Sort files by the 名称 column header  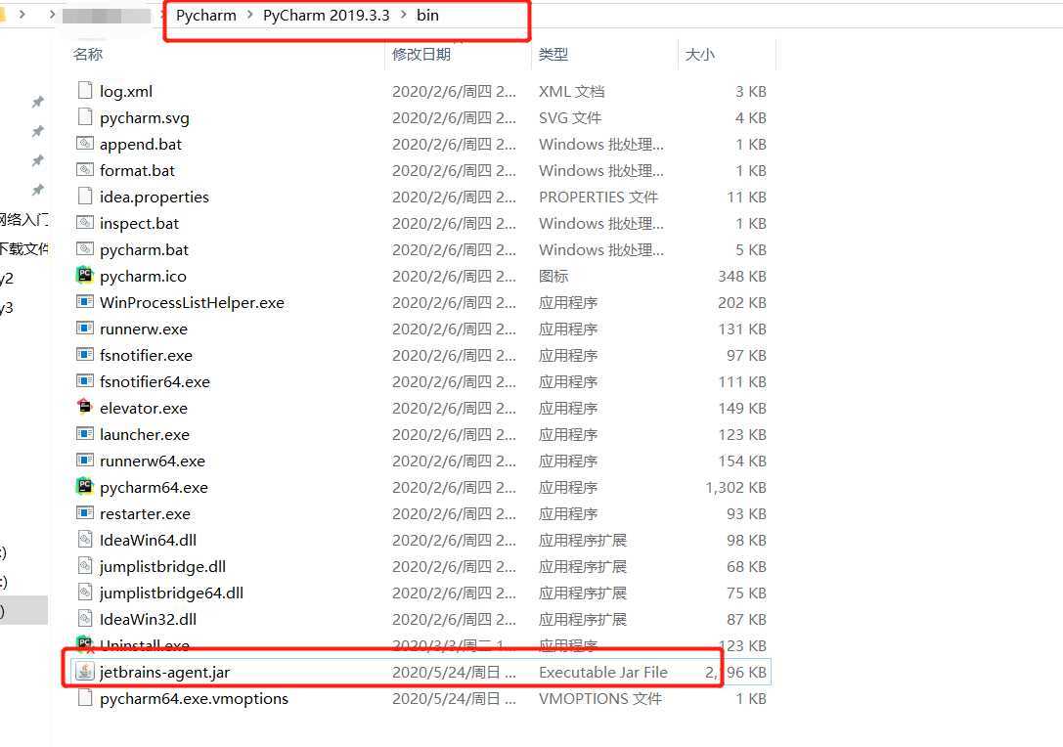pos(88,54)
